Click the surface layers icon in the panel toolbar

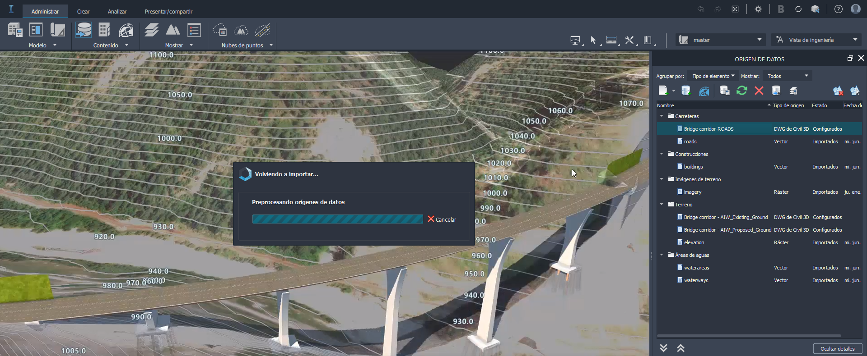tap(793, 91)
